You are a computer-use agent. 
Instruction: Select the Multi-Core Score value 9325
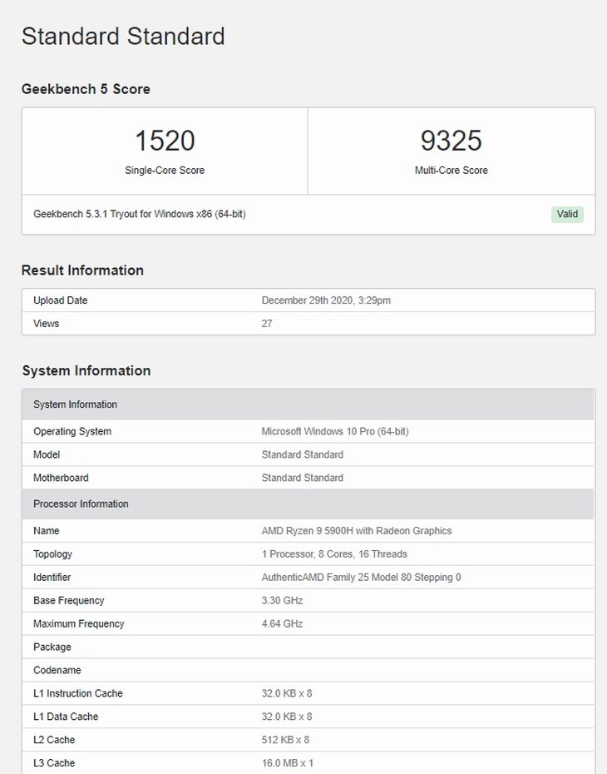point(451,141)
